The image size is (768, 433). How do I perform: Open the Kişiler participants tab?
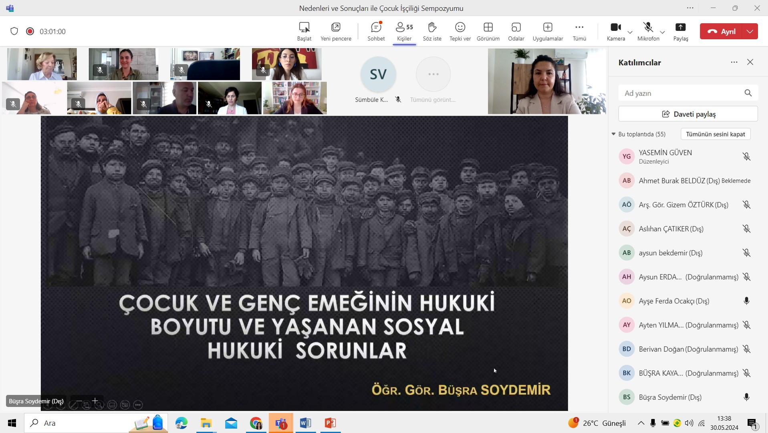pyautogui.click(x=404, y=31)
